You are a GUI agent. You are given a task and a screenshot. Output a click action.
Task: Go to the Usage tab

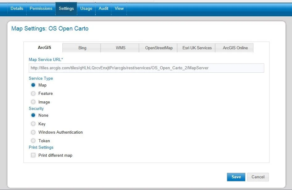[x=86, y=9]
